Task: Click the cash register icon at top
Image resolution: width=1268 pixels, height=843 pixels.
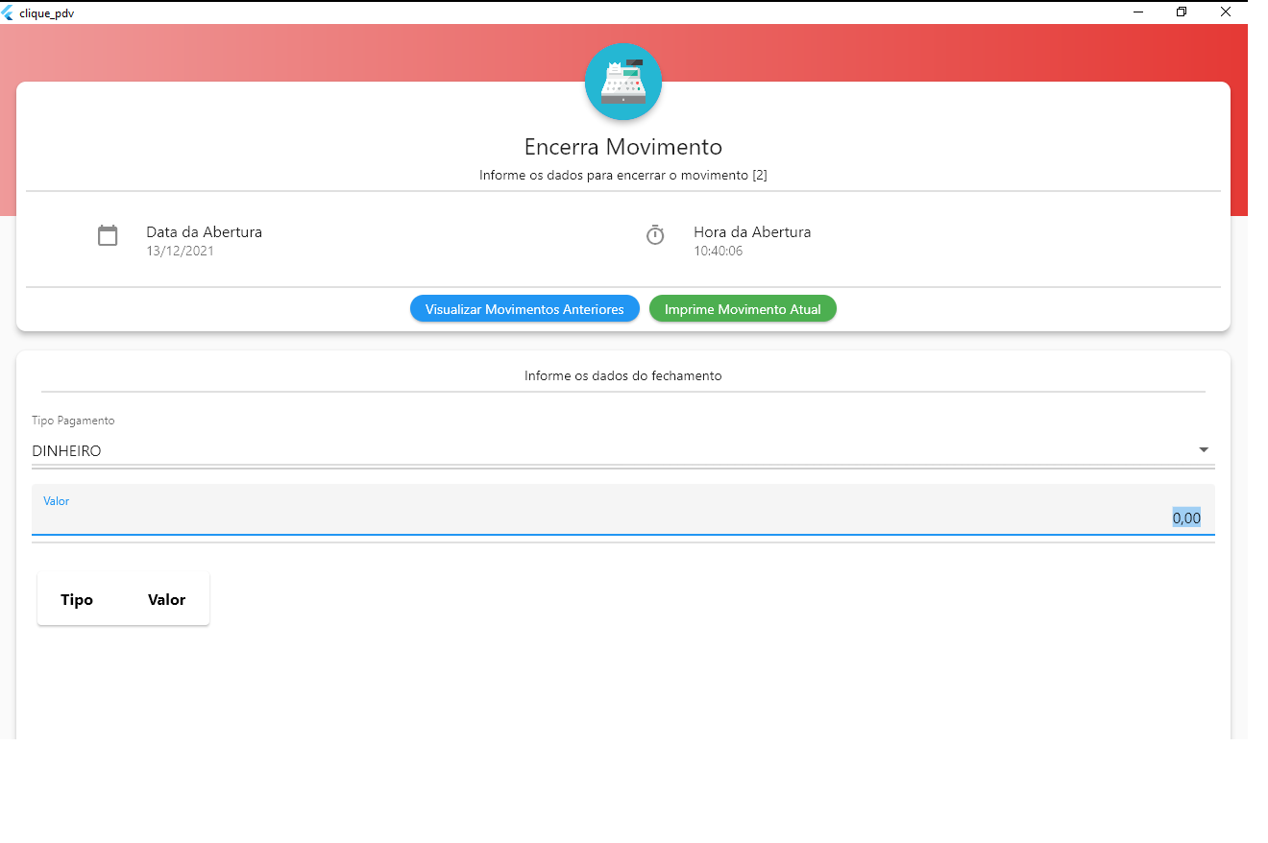Action: pos(622,83)
